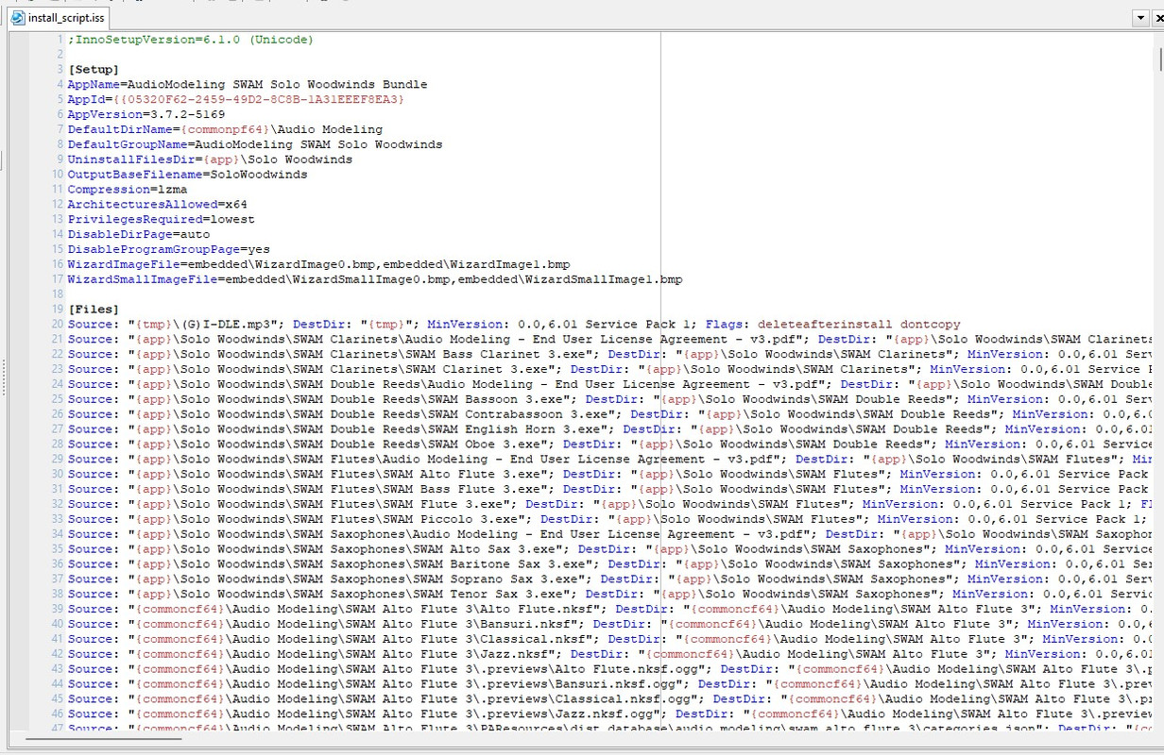Click the WizardSmallImageFile key on line 17

point(143,281)
